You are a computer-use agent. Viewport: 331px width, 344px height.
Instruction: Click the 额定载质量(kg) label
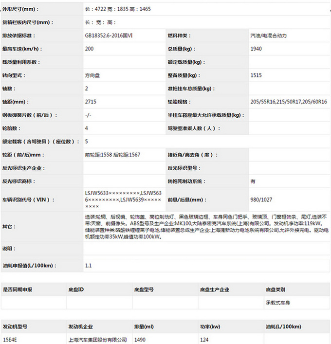pos(186,62)
